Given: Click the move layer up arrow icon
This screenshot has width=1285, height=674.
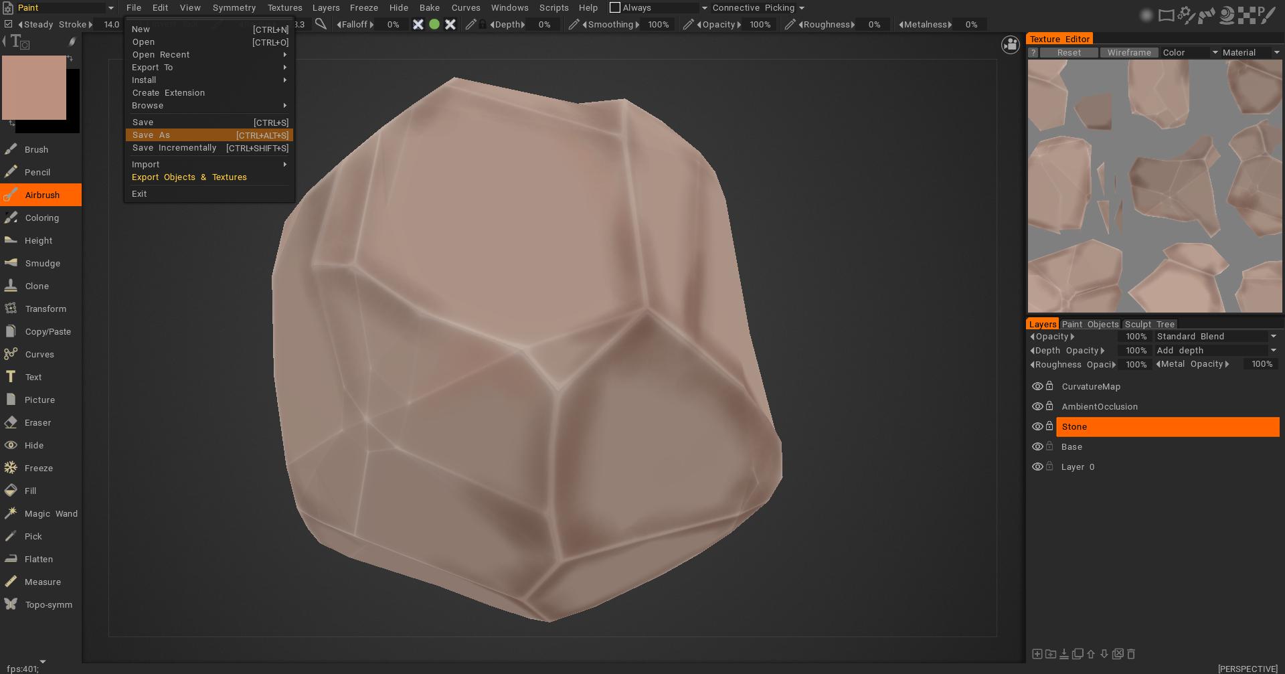Looking at the screenshot, I should pyautogui.click(x=1091, y=654).
